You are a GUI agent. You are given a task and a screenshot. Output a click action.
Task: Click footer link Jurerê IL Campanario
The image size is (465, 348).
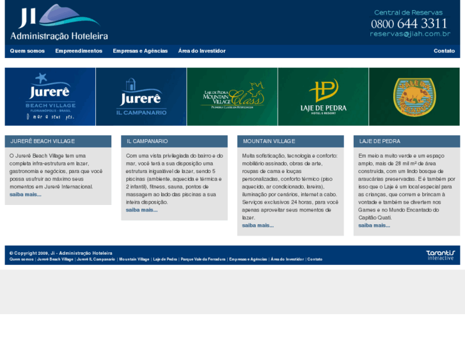[96, 259]
